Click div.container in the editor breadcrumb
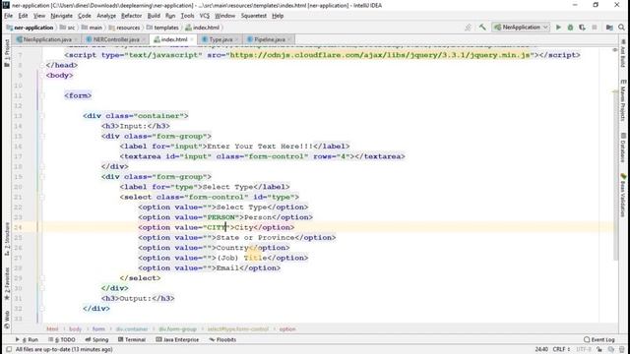The height and width of the screenshot is (354, 630). 132,329
